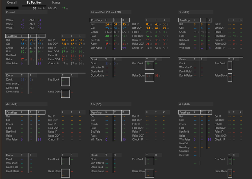Click the 4th (MP) section header

point(26,104)
